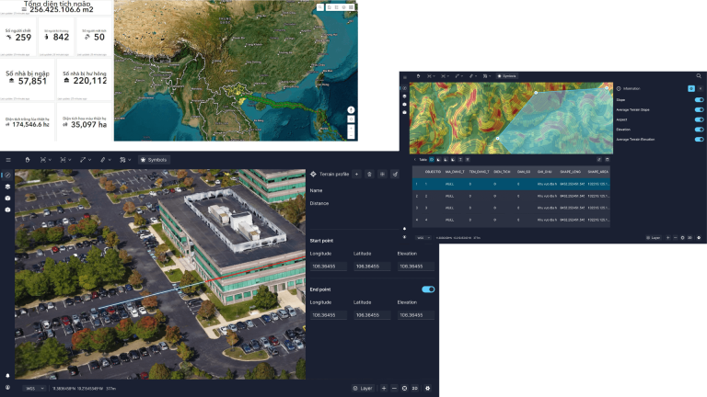
Task: Click maximize icon at far right of Table toolbar
Action: [x=607, y=159]
